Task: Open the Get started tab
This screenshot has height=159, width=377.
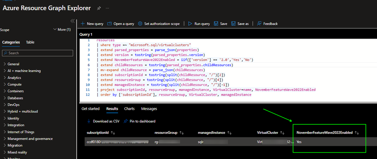Action: (x=91, y=109)
